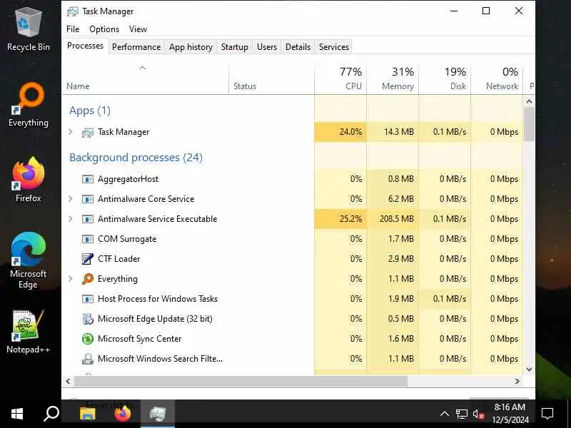571x428 pixels.
Task: Open the notification center icon
Action: pos(547,414)
